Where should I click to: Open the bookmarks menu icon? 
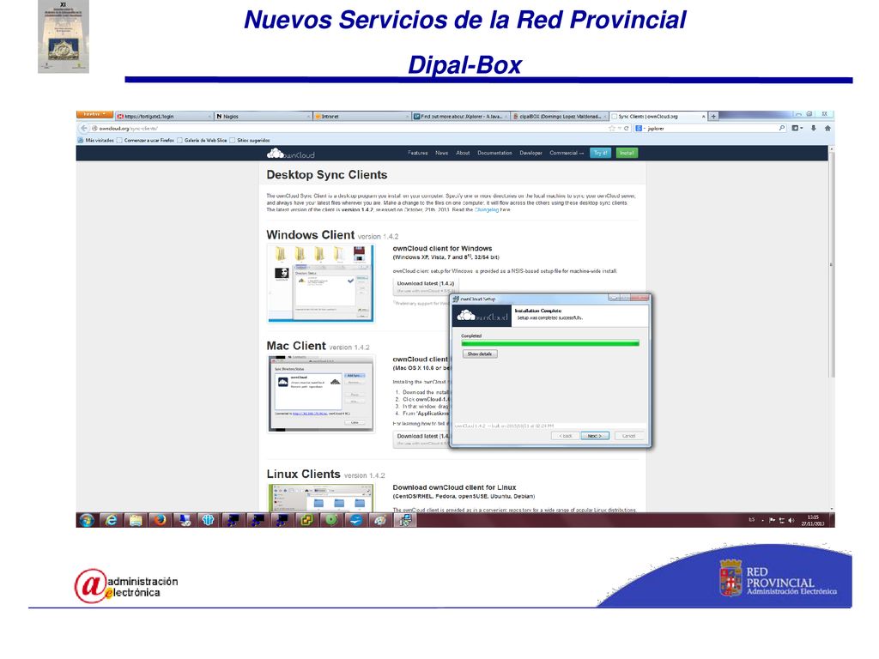click(797, 129)
